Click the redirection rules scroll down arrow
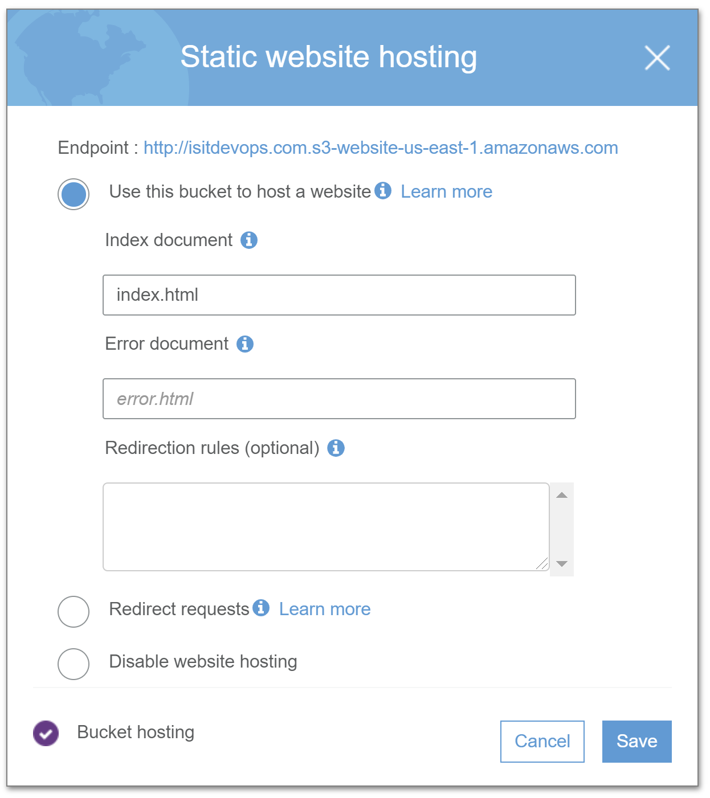 tap(562, 564)
